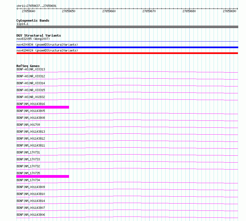246x221 pixels.
Task: Select transcript BDNF|NM_001143805
Action: (31, 111)
